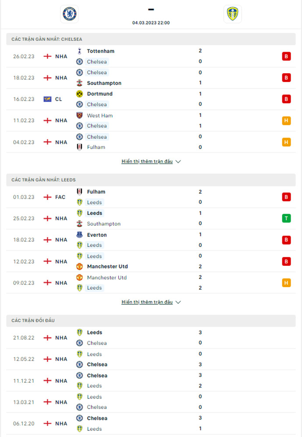Expand more Chelsea matches with the chevron
Image resolution: width=302 pixels, height=437 pixels.
tap(178, 162)
